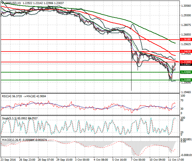Click the Stochastic level 80 scale label
Image resolution: width=192 pixels, height=163 pixels.
point(182,120)
